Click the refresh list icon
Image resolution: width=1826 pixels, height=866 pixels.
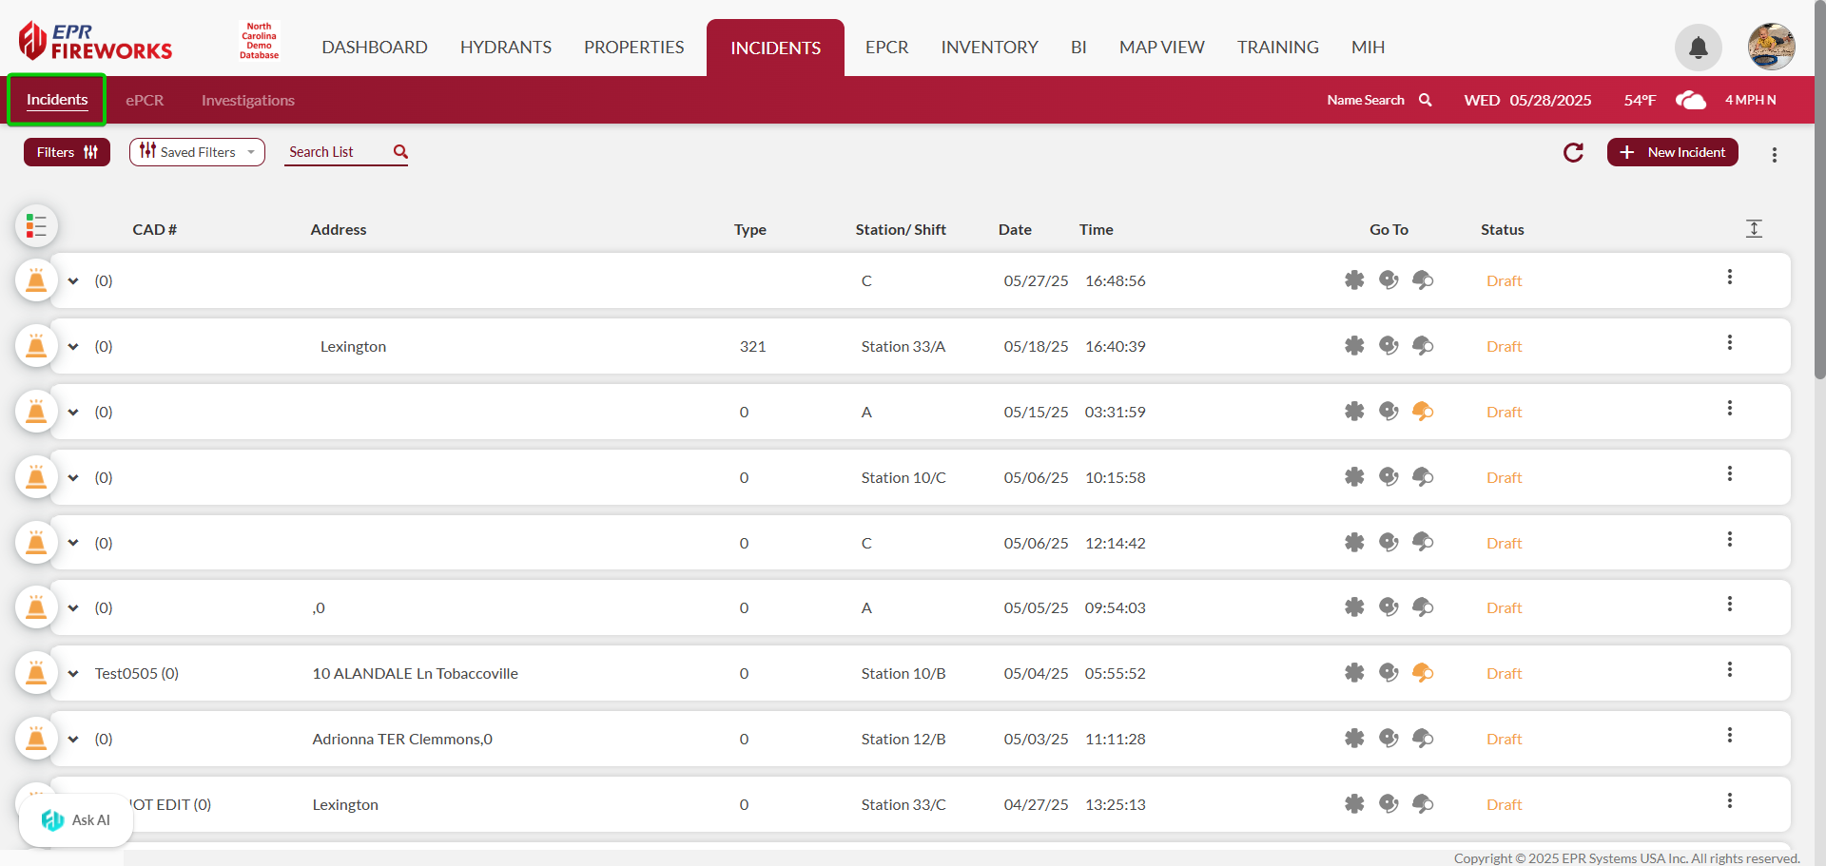[1573, 153]
